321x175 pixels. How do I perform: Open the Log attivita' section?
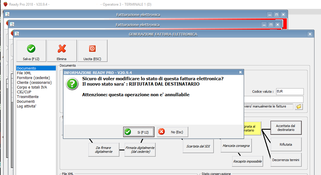(36, 106)
